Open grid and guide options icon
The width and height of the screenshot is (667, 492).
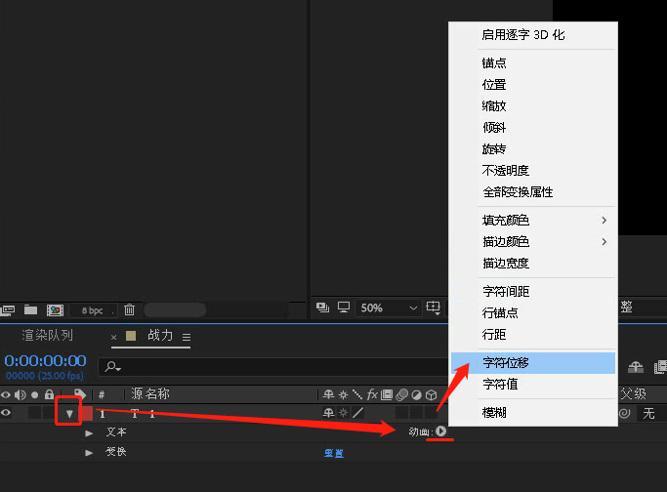[x=433, y=307]
